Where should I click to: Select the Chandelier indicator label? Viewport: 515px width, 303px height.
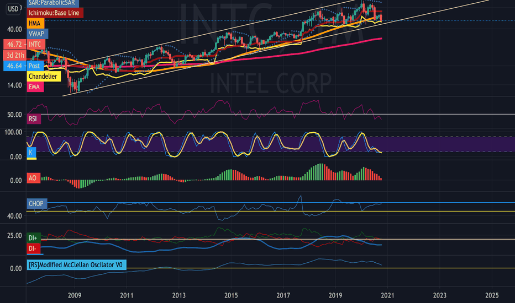pyautogui.click(x=43, y=77)
